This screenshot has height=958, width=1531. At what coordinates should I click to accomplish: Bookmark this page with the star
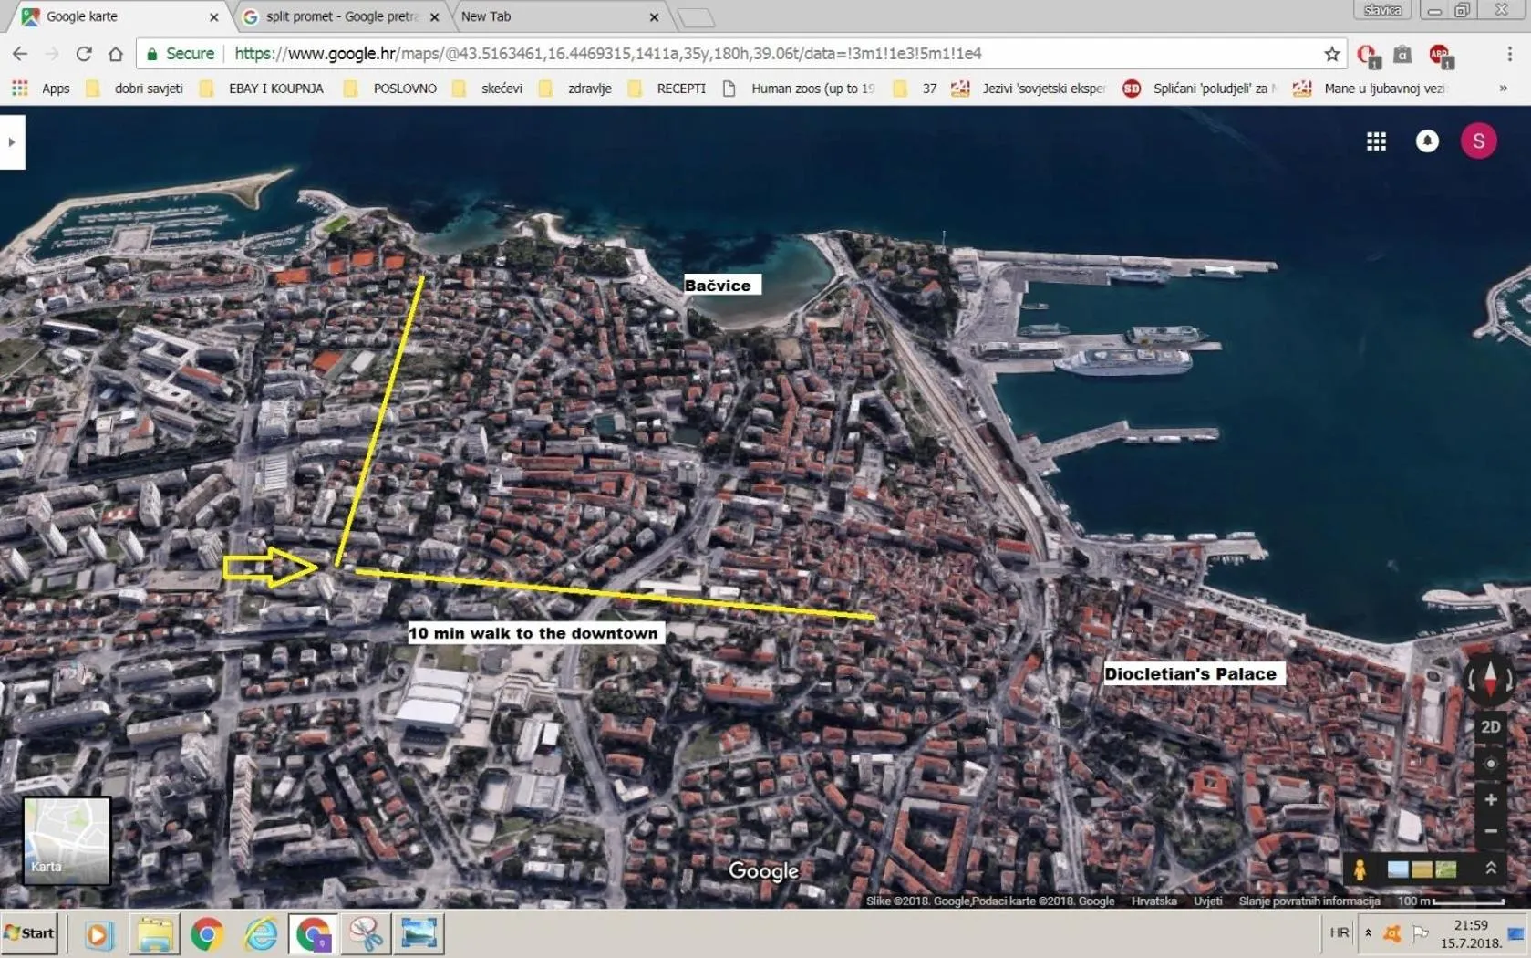pos(1331,54)
